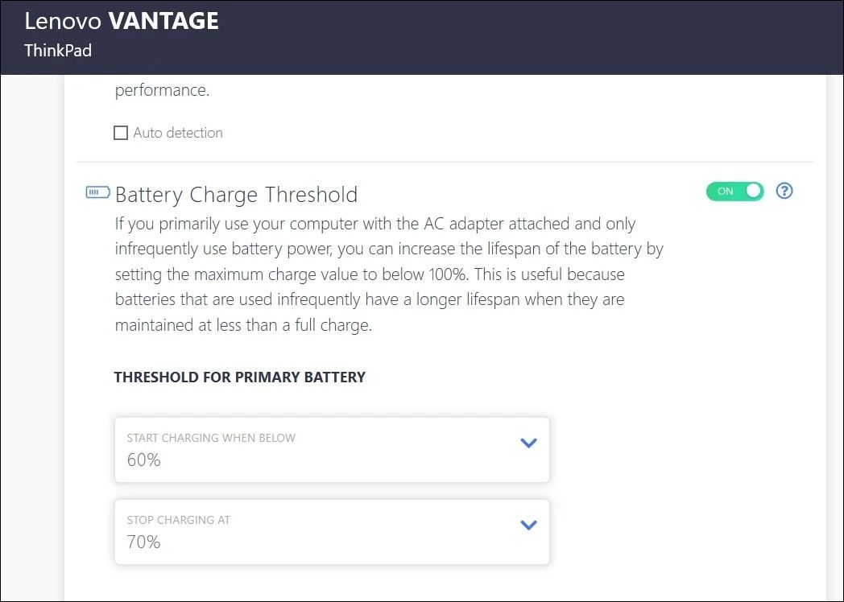Viewport: 844px width, 602px height.
Task: Click the ThinkPad label in the header
Action: coord(58,50)
